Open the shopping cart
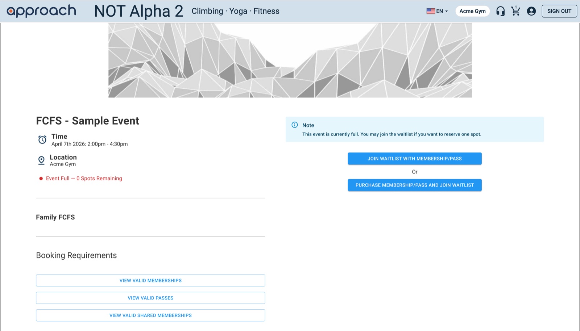 click(x=515, y=11)
